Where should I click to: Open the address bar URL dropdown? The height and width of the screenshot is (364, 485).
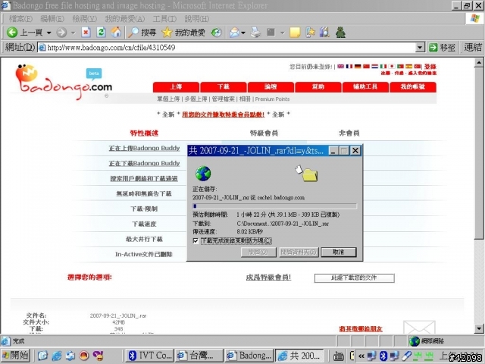coord(420,47)
